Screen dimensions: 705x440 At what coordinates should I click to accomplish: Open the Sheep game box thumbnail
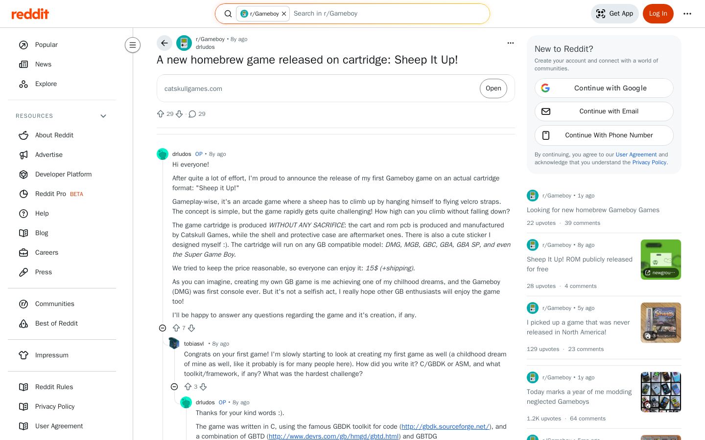coord(661,323)
